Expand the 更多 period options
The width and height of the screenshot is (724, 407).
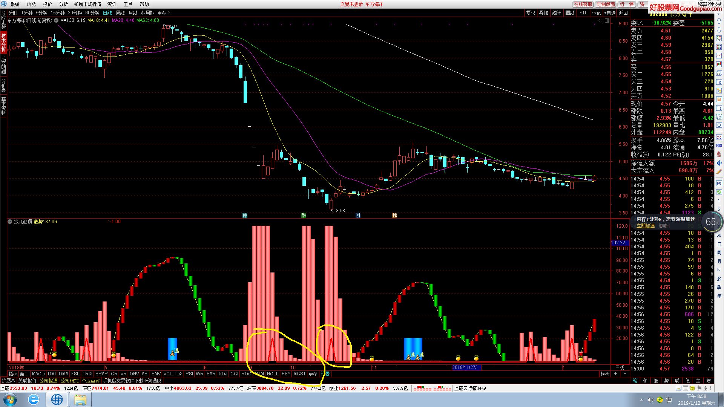click(x=164, y=13)
